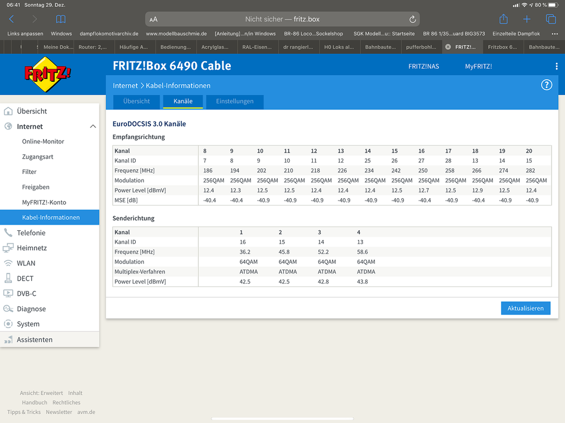
Task: Open Online-Monitor in the sidebar
Action: pyautogui.click(x=43, y=142)
